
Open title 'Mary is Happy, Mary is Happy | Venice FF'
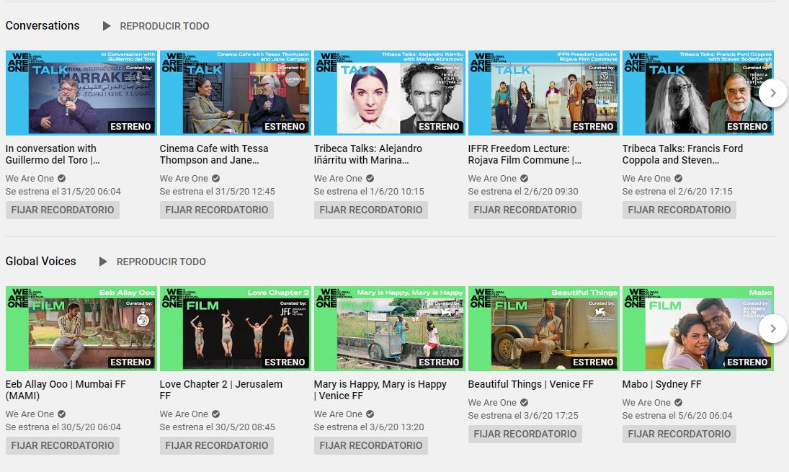(380, 390)
